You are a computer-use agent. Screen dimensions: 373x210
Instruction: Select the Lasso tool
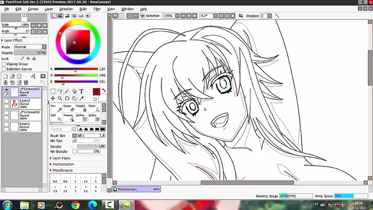click(x=60, y=92)
